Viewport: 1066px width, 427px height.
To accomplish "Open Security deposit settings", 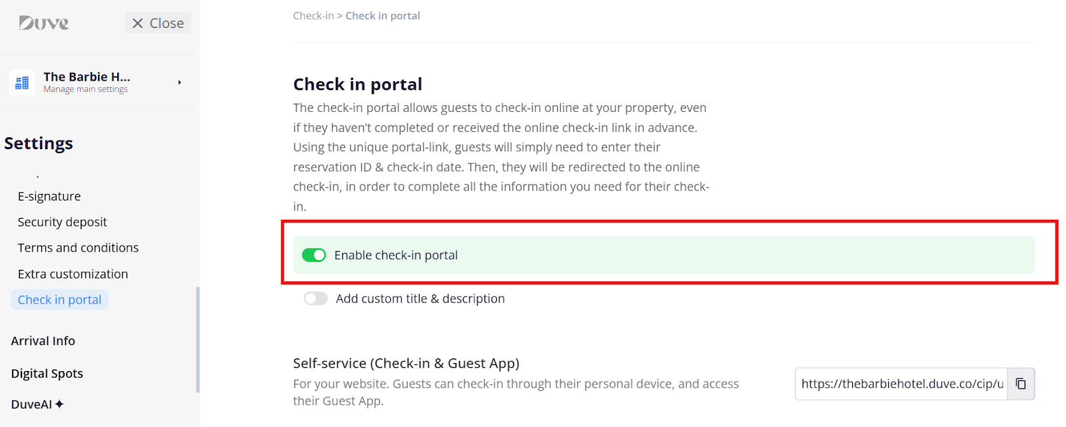I will pyautogui.click(x=62, y=222).
